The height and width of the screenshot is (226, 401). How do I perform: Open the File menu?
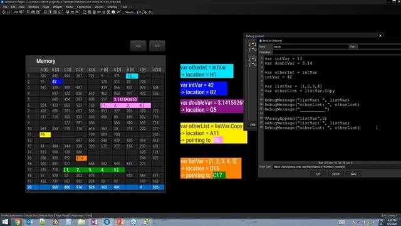click(x=5, y=7)
